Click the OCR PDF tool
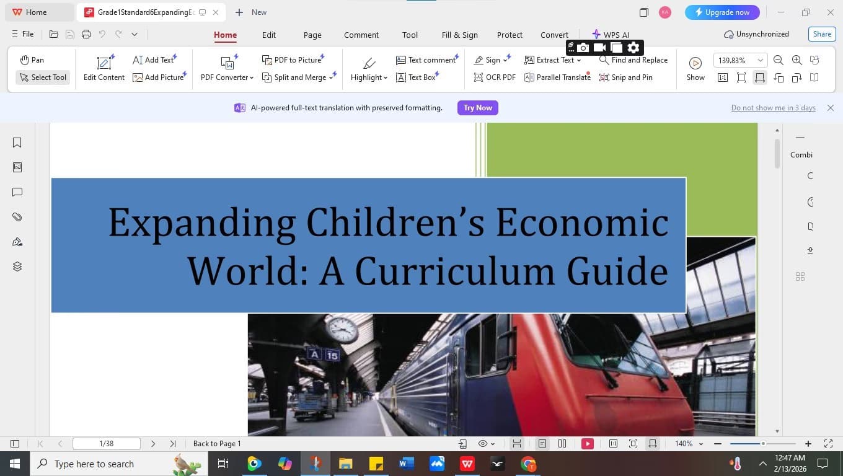Screen dimensions: 843x476 (495, 77)
